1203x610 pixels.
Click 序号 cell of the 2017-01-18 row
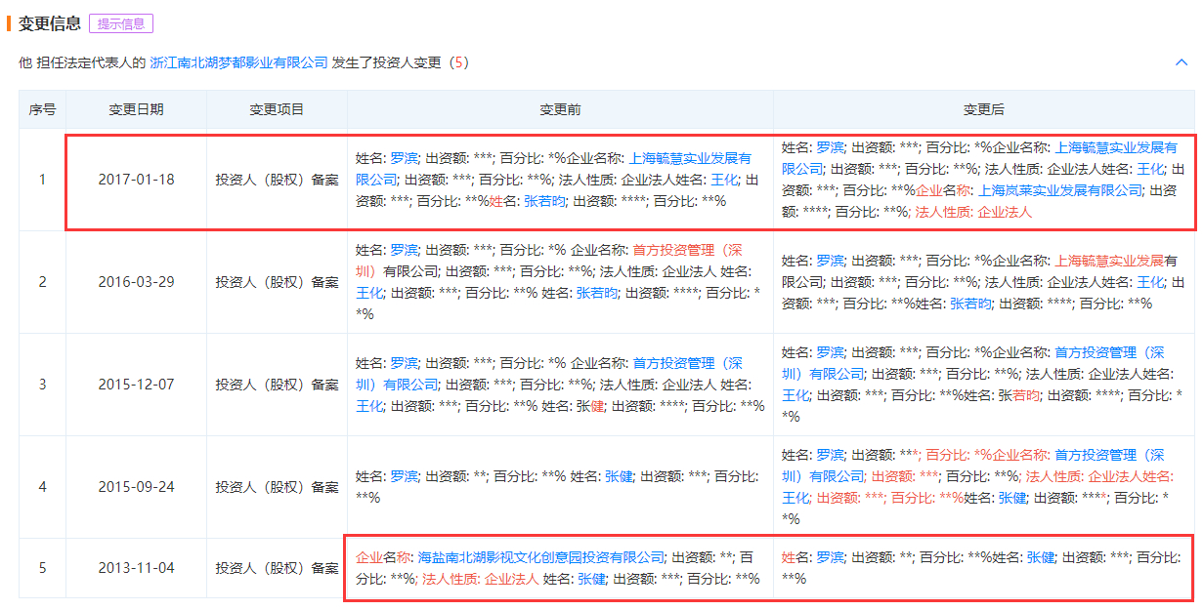42,180
